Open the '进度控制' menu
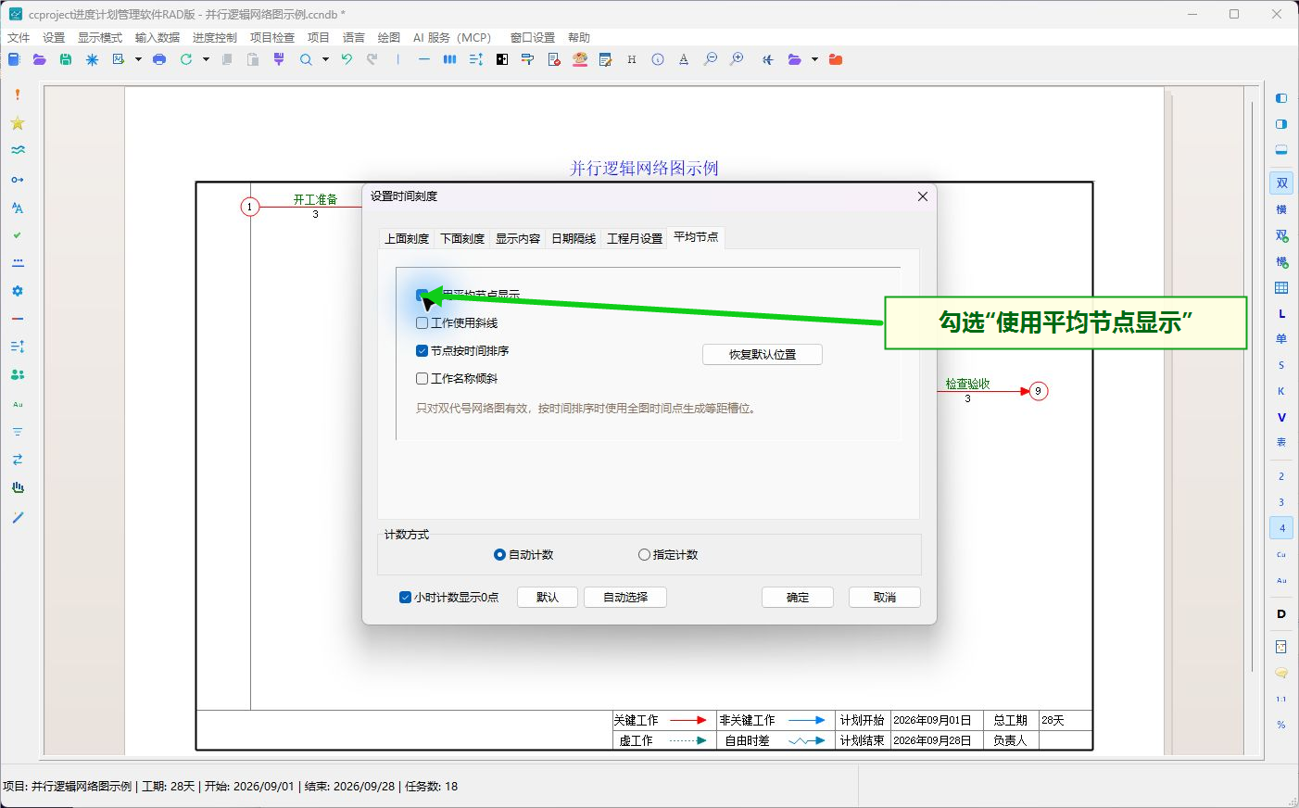 [x=215, y=37]
